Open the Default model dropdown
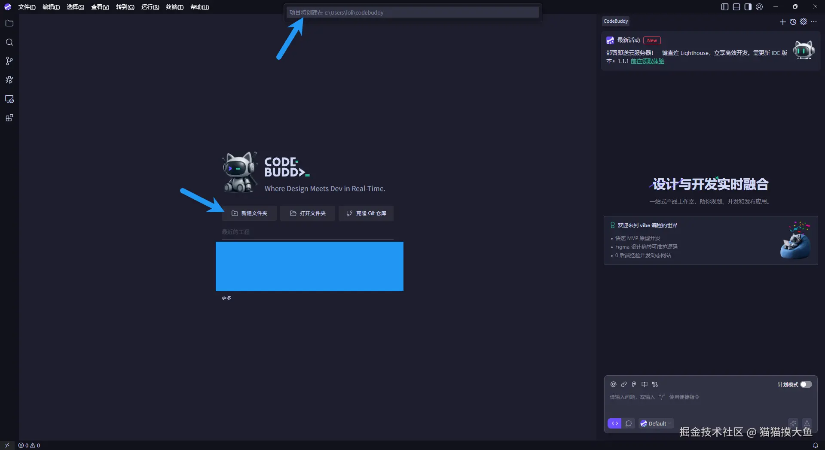 [x=656, y=423]
